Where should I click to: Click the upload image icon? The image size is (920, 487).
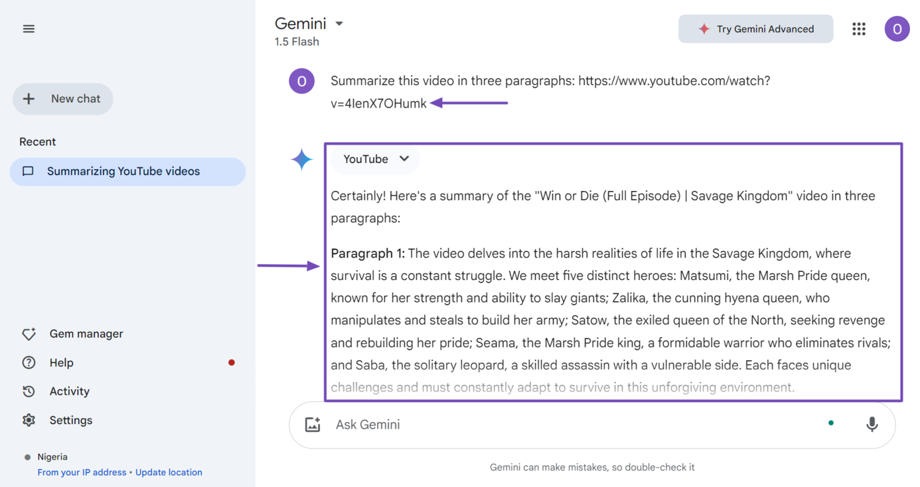(x=313, y=425)
